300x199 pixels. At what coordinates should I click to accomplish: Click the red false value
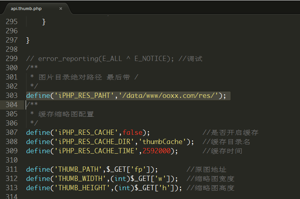pyautogui.click(x=132, y=132)
